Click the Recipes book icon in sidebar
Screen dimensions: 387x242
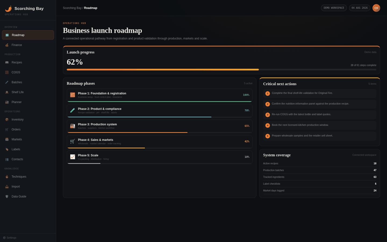tap(7, 62)
